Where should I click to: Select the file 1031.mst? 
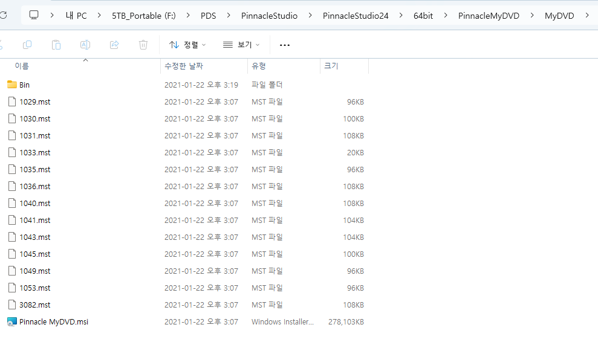(x=34, y=136)
